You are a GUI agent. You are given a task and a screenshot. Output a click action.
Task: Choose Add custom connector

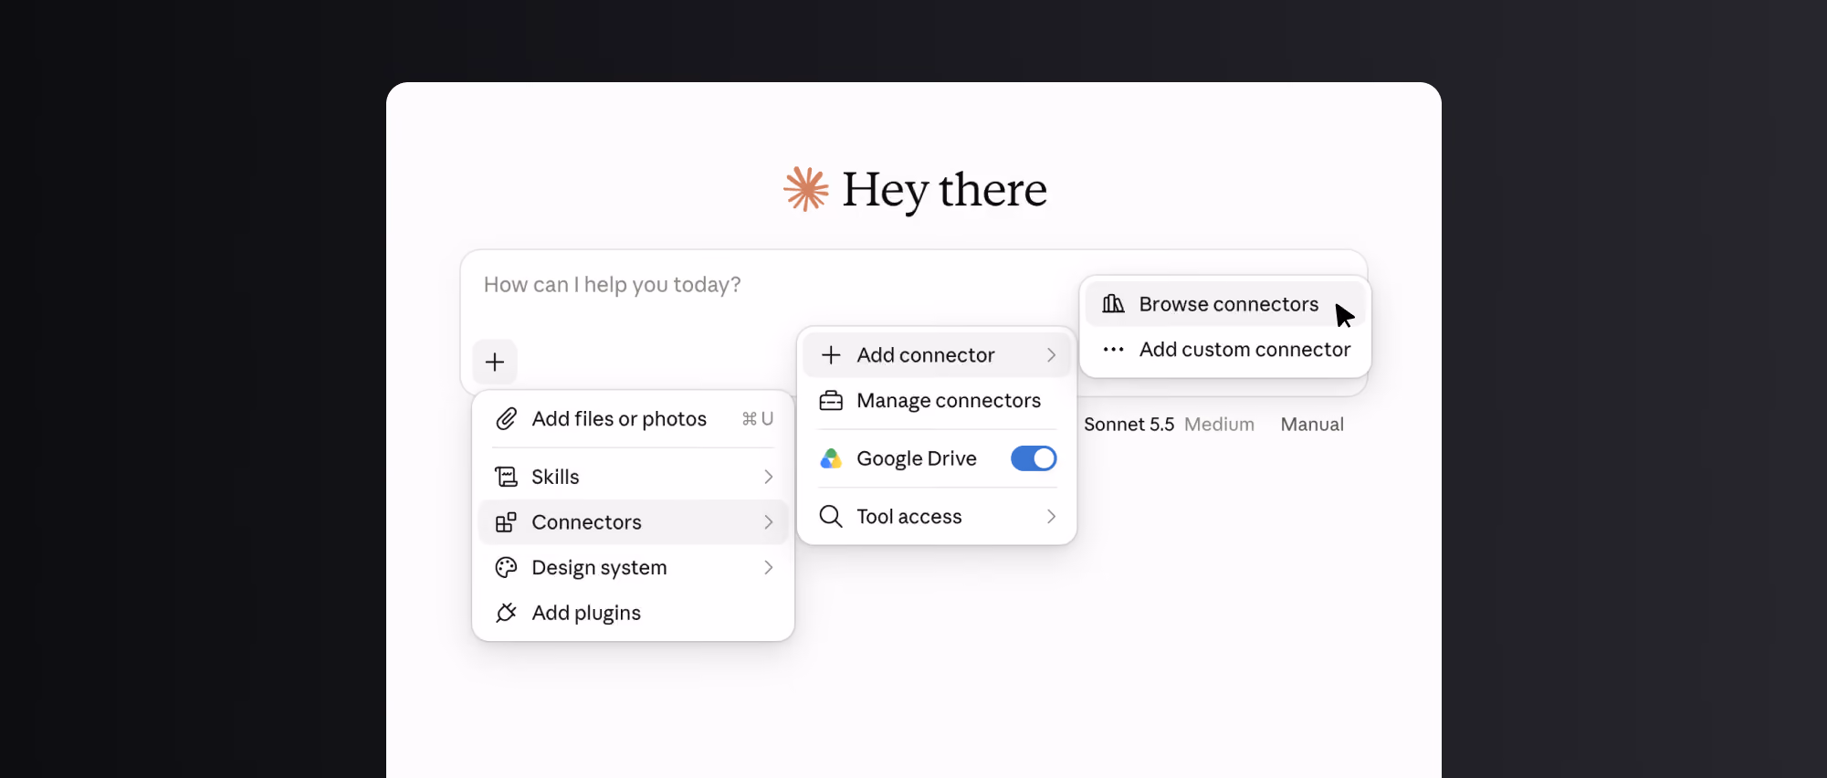pos(1224,350)
